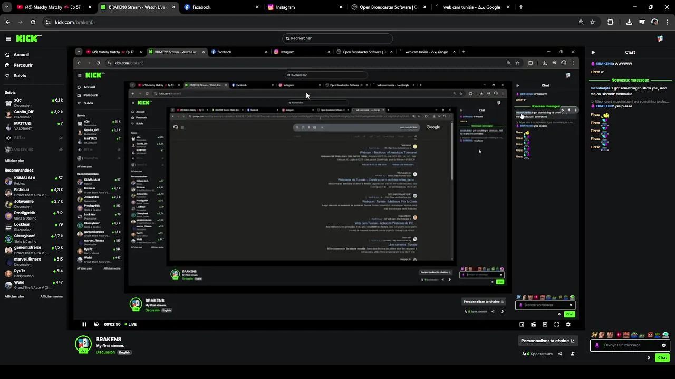The image size is (675, 379).
Task: Focus the main chat Envoyer un message field
Action: point(630,345)
